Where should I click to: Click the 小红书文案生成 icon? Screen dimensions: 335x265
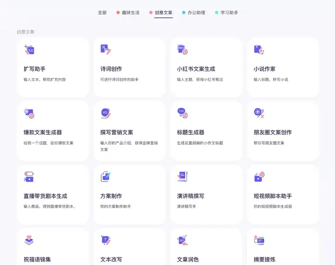[182, 49]
